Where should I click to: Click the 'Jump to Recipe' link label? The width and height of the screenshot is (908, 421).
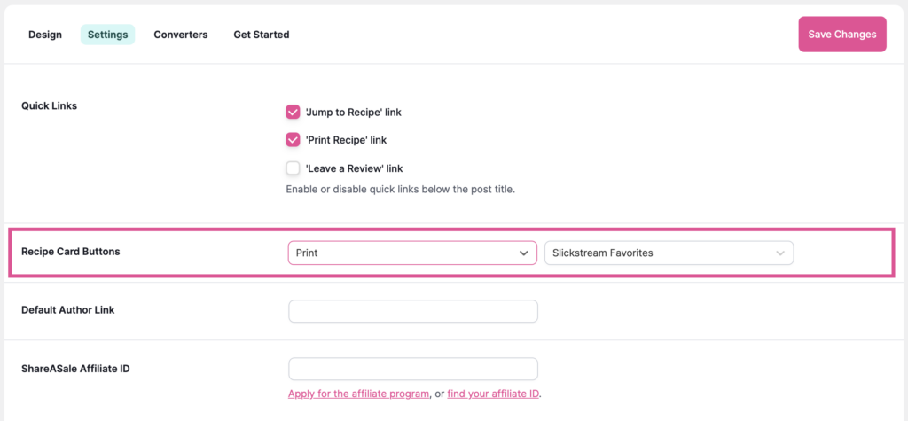point(353,113)
